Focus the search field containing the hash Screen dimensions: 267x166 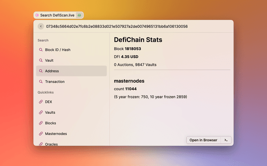[x=125, y=26]
